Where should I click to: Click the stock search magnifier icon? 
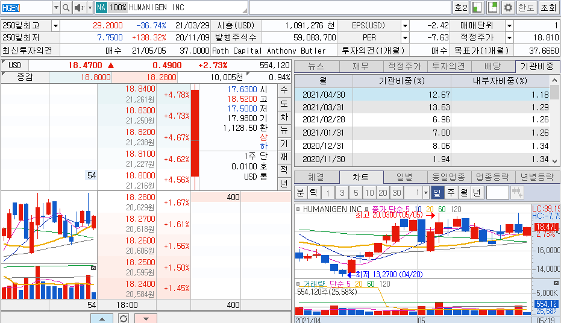coord(66,7)
